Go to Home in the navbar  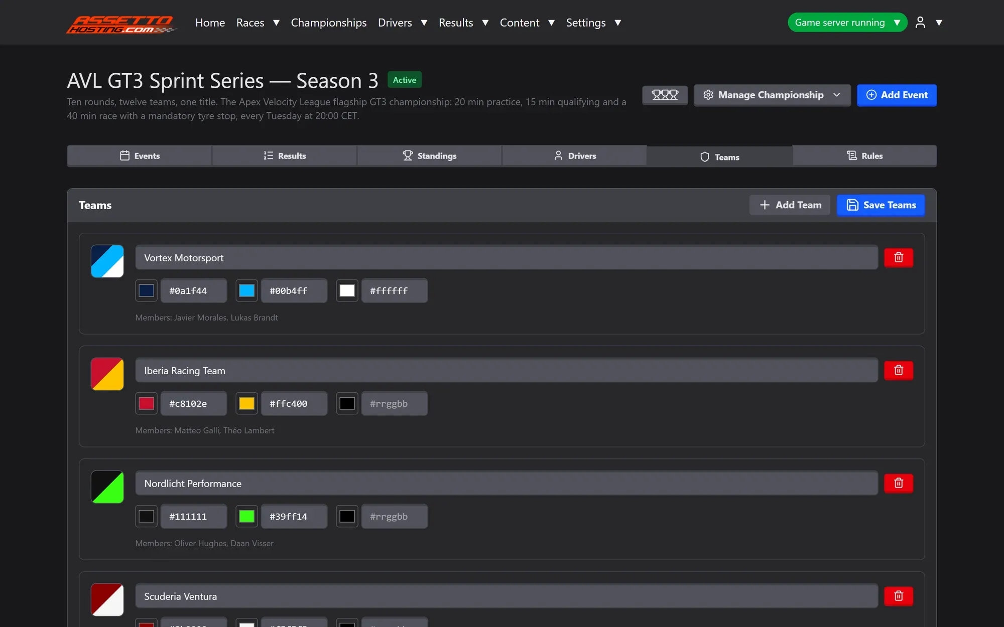coord(210,23)
